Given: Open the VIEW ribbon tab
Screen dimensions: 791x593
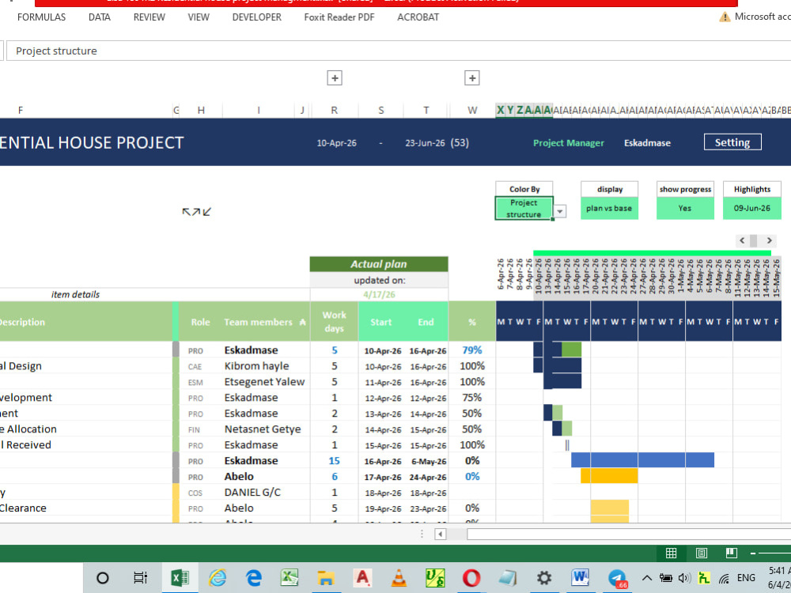Looking at the screenshot, I should coord(199,17).
